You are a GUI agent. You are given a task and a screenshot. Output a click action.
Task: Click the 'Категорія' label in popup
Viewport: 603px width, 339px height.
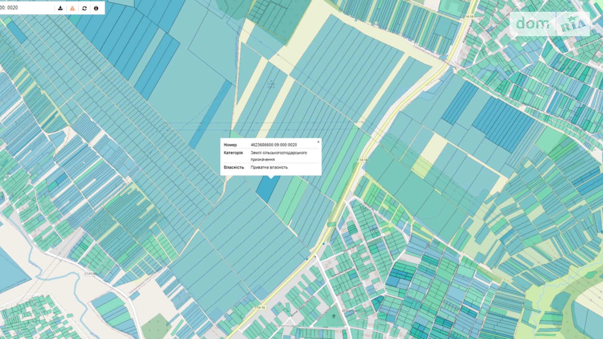pyautogui.click(x=233, y=153)
